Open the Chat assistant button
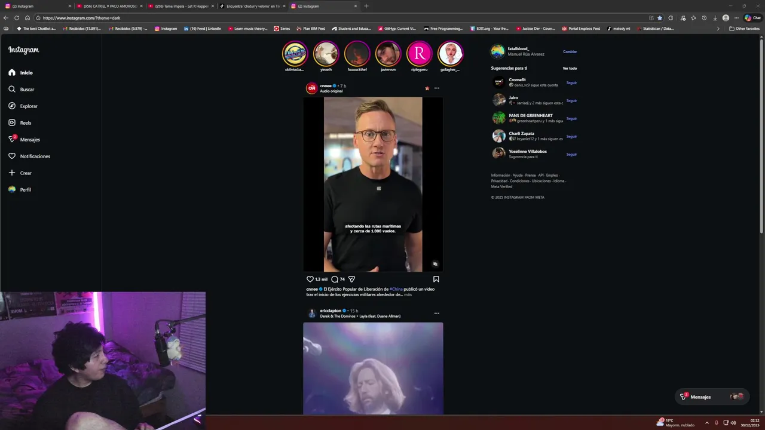765x430 pixels. pos(752,18)
